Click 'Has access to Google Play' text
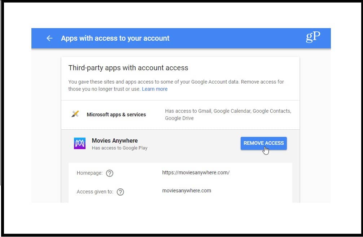The width and height of the screenshot is (363, 237). (119, 148)
